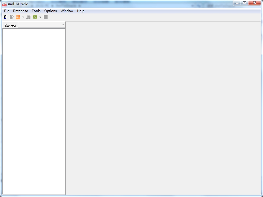
Task: Open the Schema combo box
Action: [x=41, y=25]
